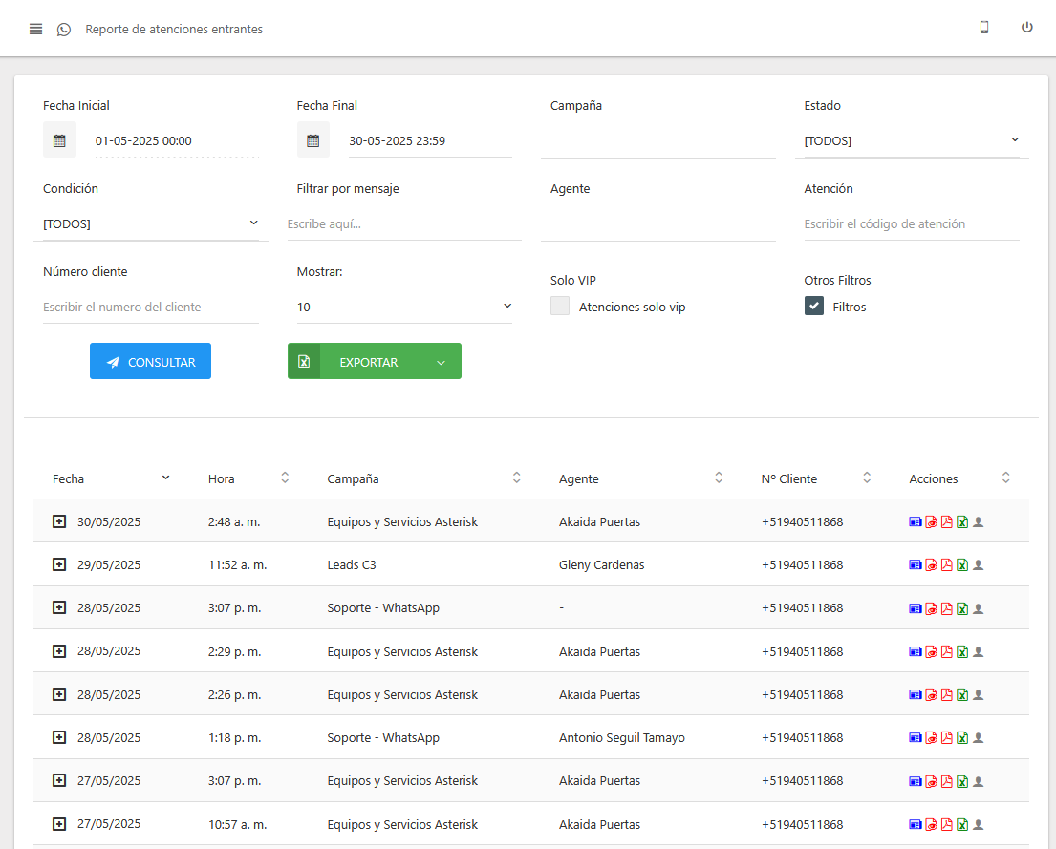Click the Fecha Inicial date field
This screenshot has height=849, width=1056.
177,140
